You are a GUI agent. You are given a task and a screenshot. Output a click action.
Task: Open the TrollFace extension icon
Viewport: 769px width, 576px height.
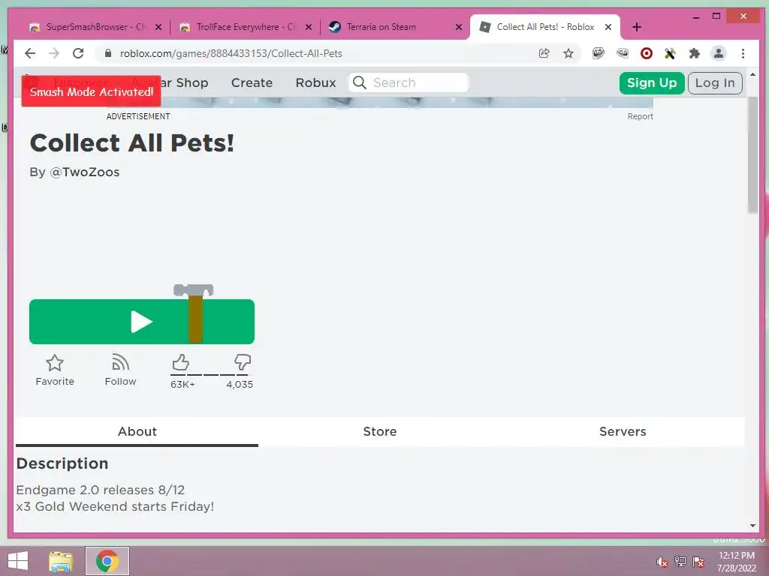tap(599, 53)
